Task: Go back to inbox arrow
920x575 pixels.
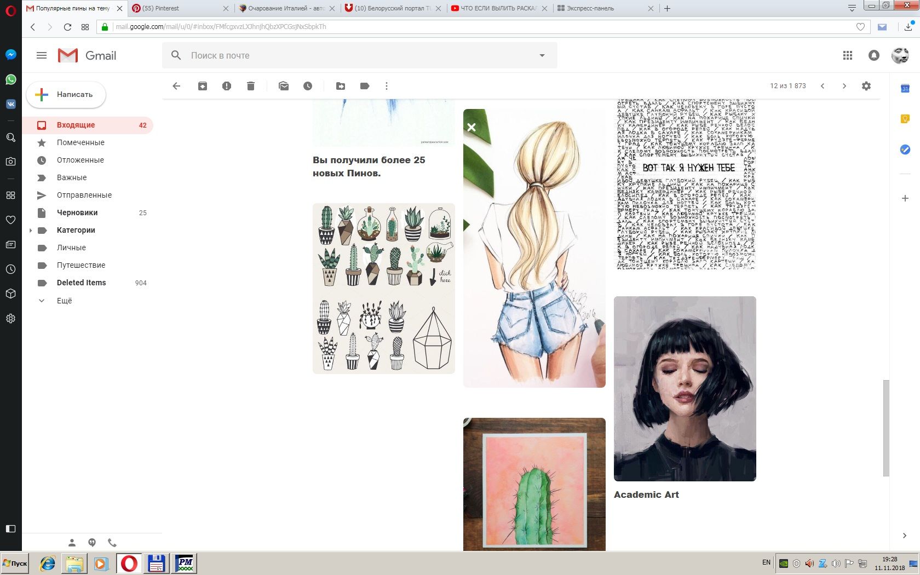Action: [x=176, y=86]
